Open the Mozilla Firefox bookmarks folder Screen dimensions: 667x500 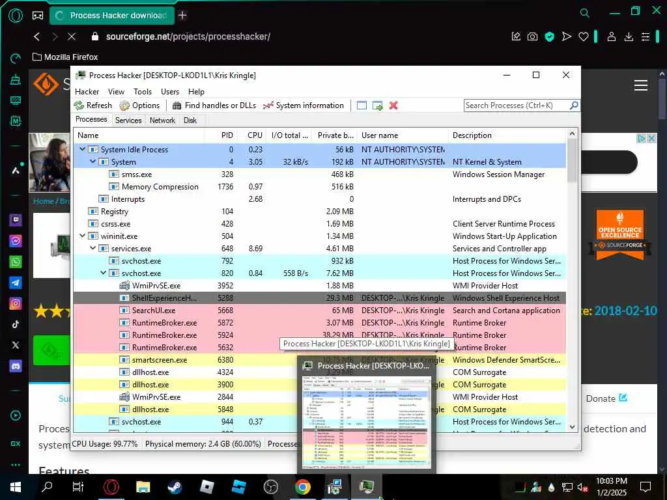tap(65, 57)
